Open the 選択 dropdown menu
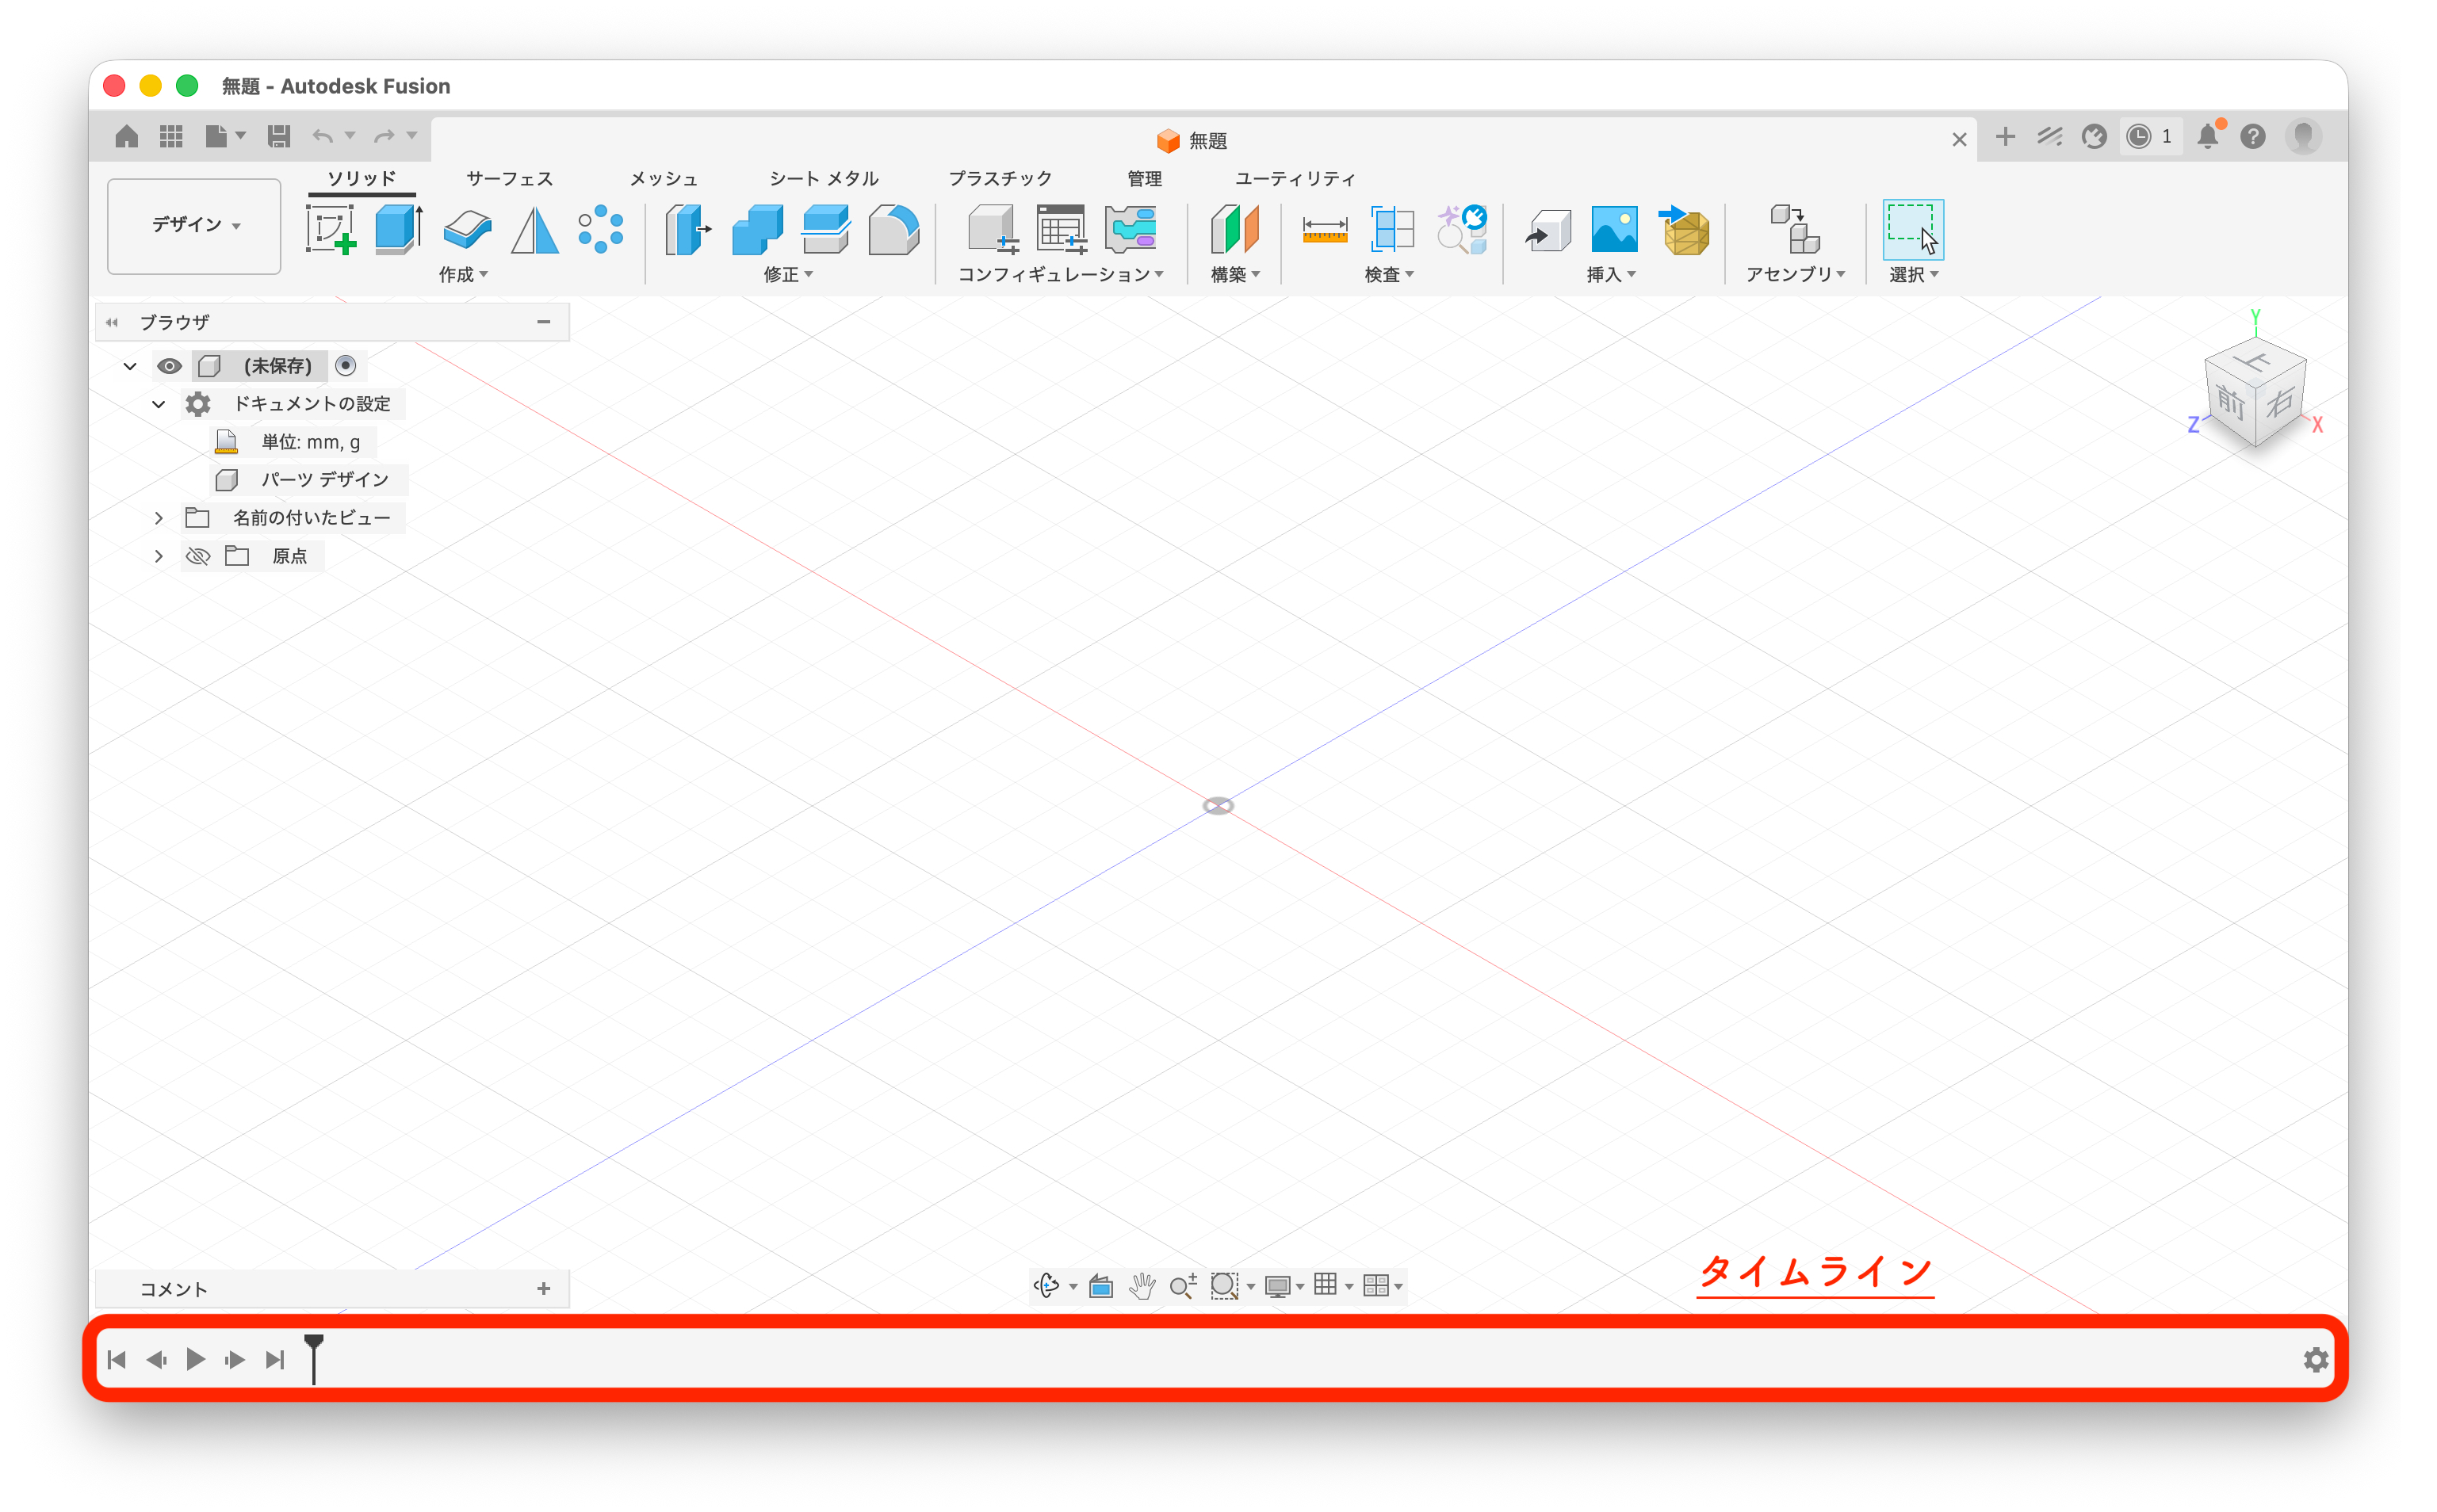The width and height of the screenshot is (2437, 1512). pyautogui.click(x=1914, y=274)
